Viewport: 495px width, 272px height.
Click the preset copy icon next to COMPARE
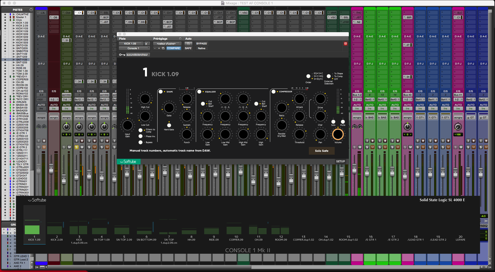(163, 48)
